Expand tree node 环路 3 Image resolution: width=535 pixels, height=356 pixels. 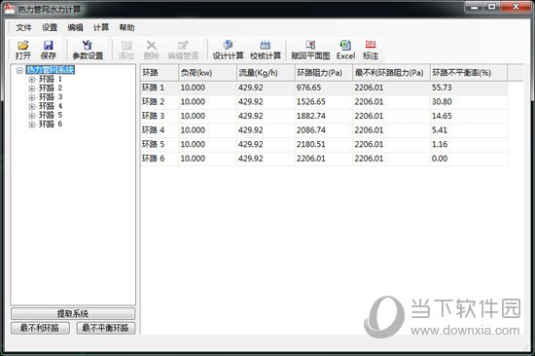click(x=32, y=97)
